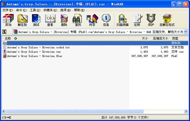Click the WinRAR title bar books icon
The image size is (190, 121).
[3, 4]
